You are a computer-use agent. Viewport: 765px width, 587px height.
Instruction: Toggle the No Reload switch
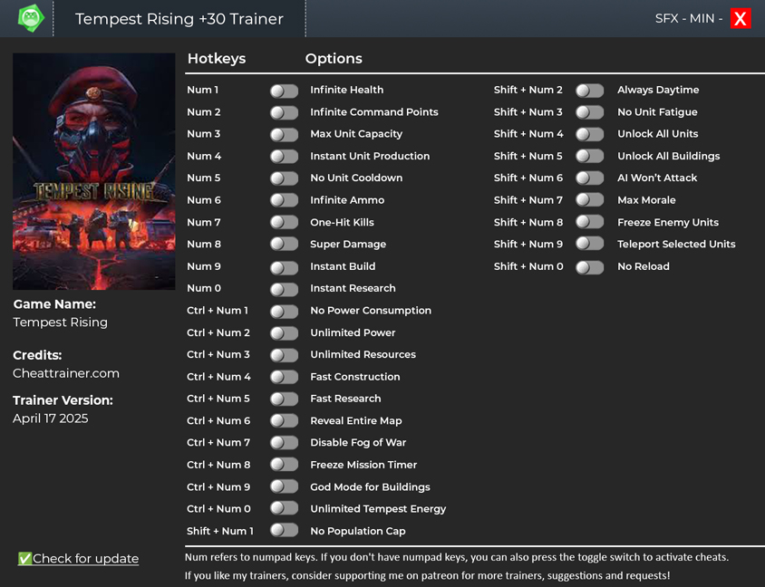click(589, 267)
